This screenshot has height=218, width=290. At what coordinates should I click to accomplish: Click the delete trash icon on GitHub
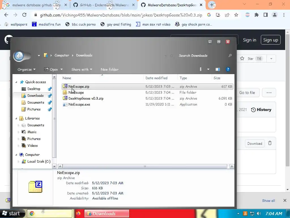270,143
